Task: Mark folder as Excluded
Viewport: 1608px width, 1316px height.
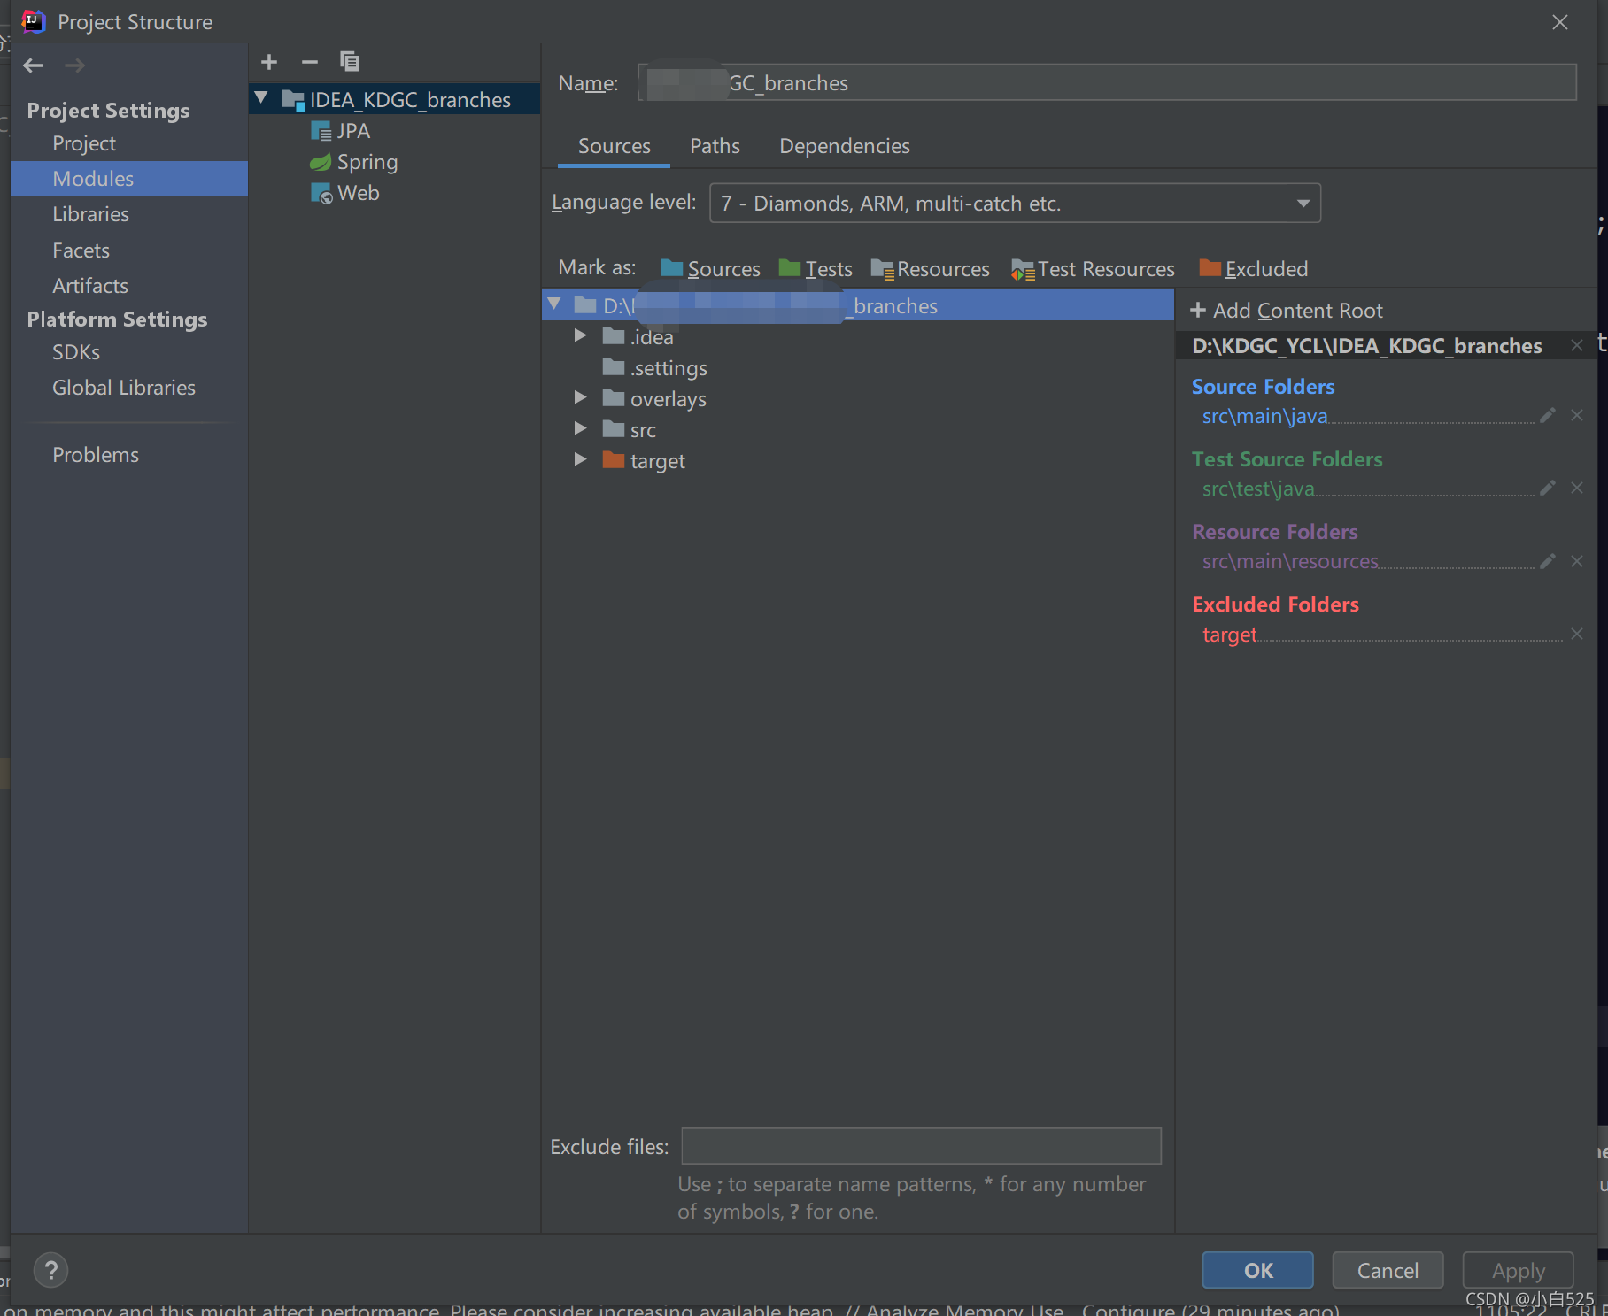Action: point(1253,268)
